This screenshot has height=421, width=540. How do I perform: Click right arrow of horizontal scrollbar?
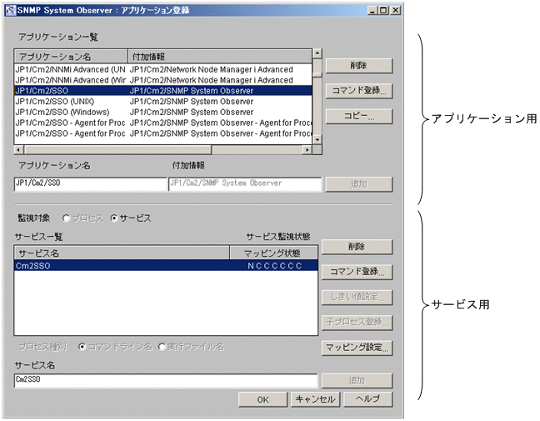[307, 149]
